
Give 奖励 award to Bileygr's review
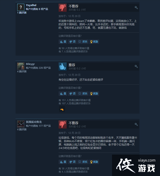pos(94,93)
